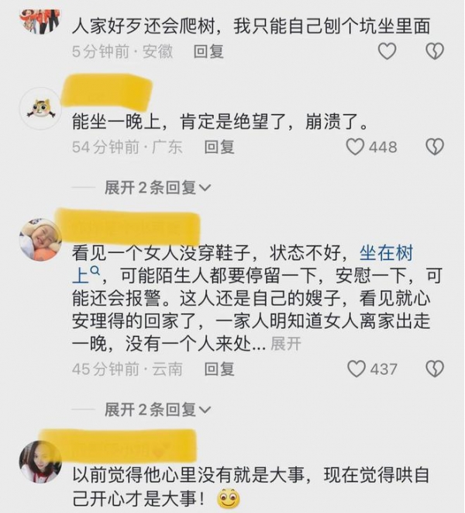Dislike the Yunnan comment via broken heart
The image size is (465, 513).
pyautogui.click(x=435, y=369)
